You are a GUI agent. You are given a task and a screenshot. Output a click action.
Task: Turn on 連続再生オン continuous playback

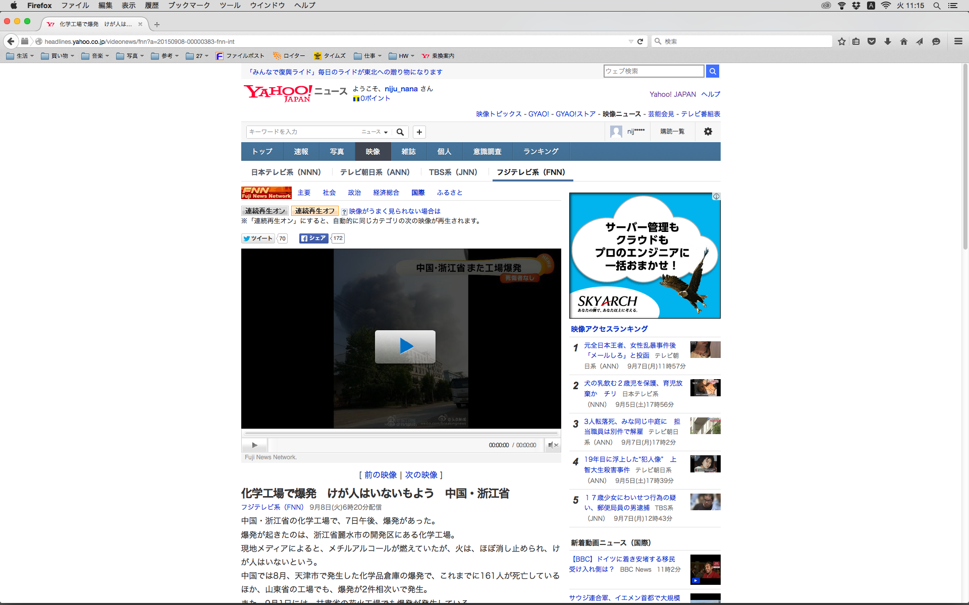pyautogui.click(x=264, y=211)
